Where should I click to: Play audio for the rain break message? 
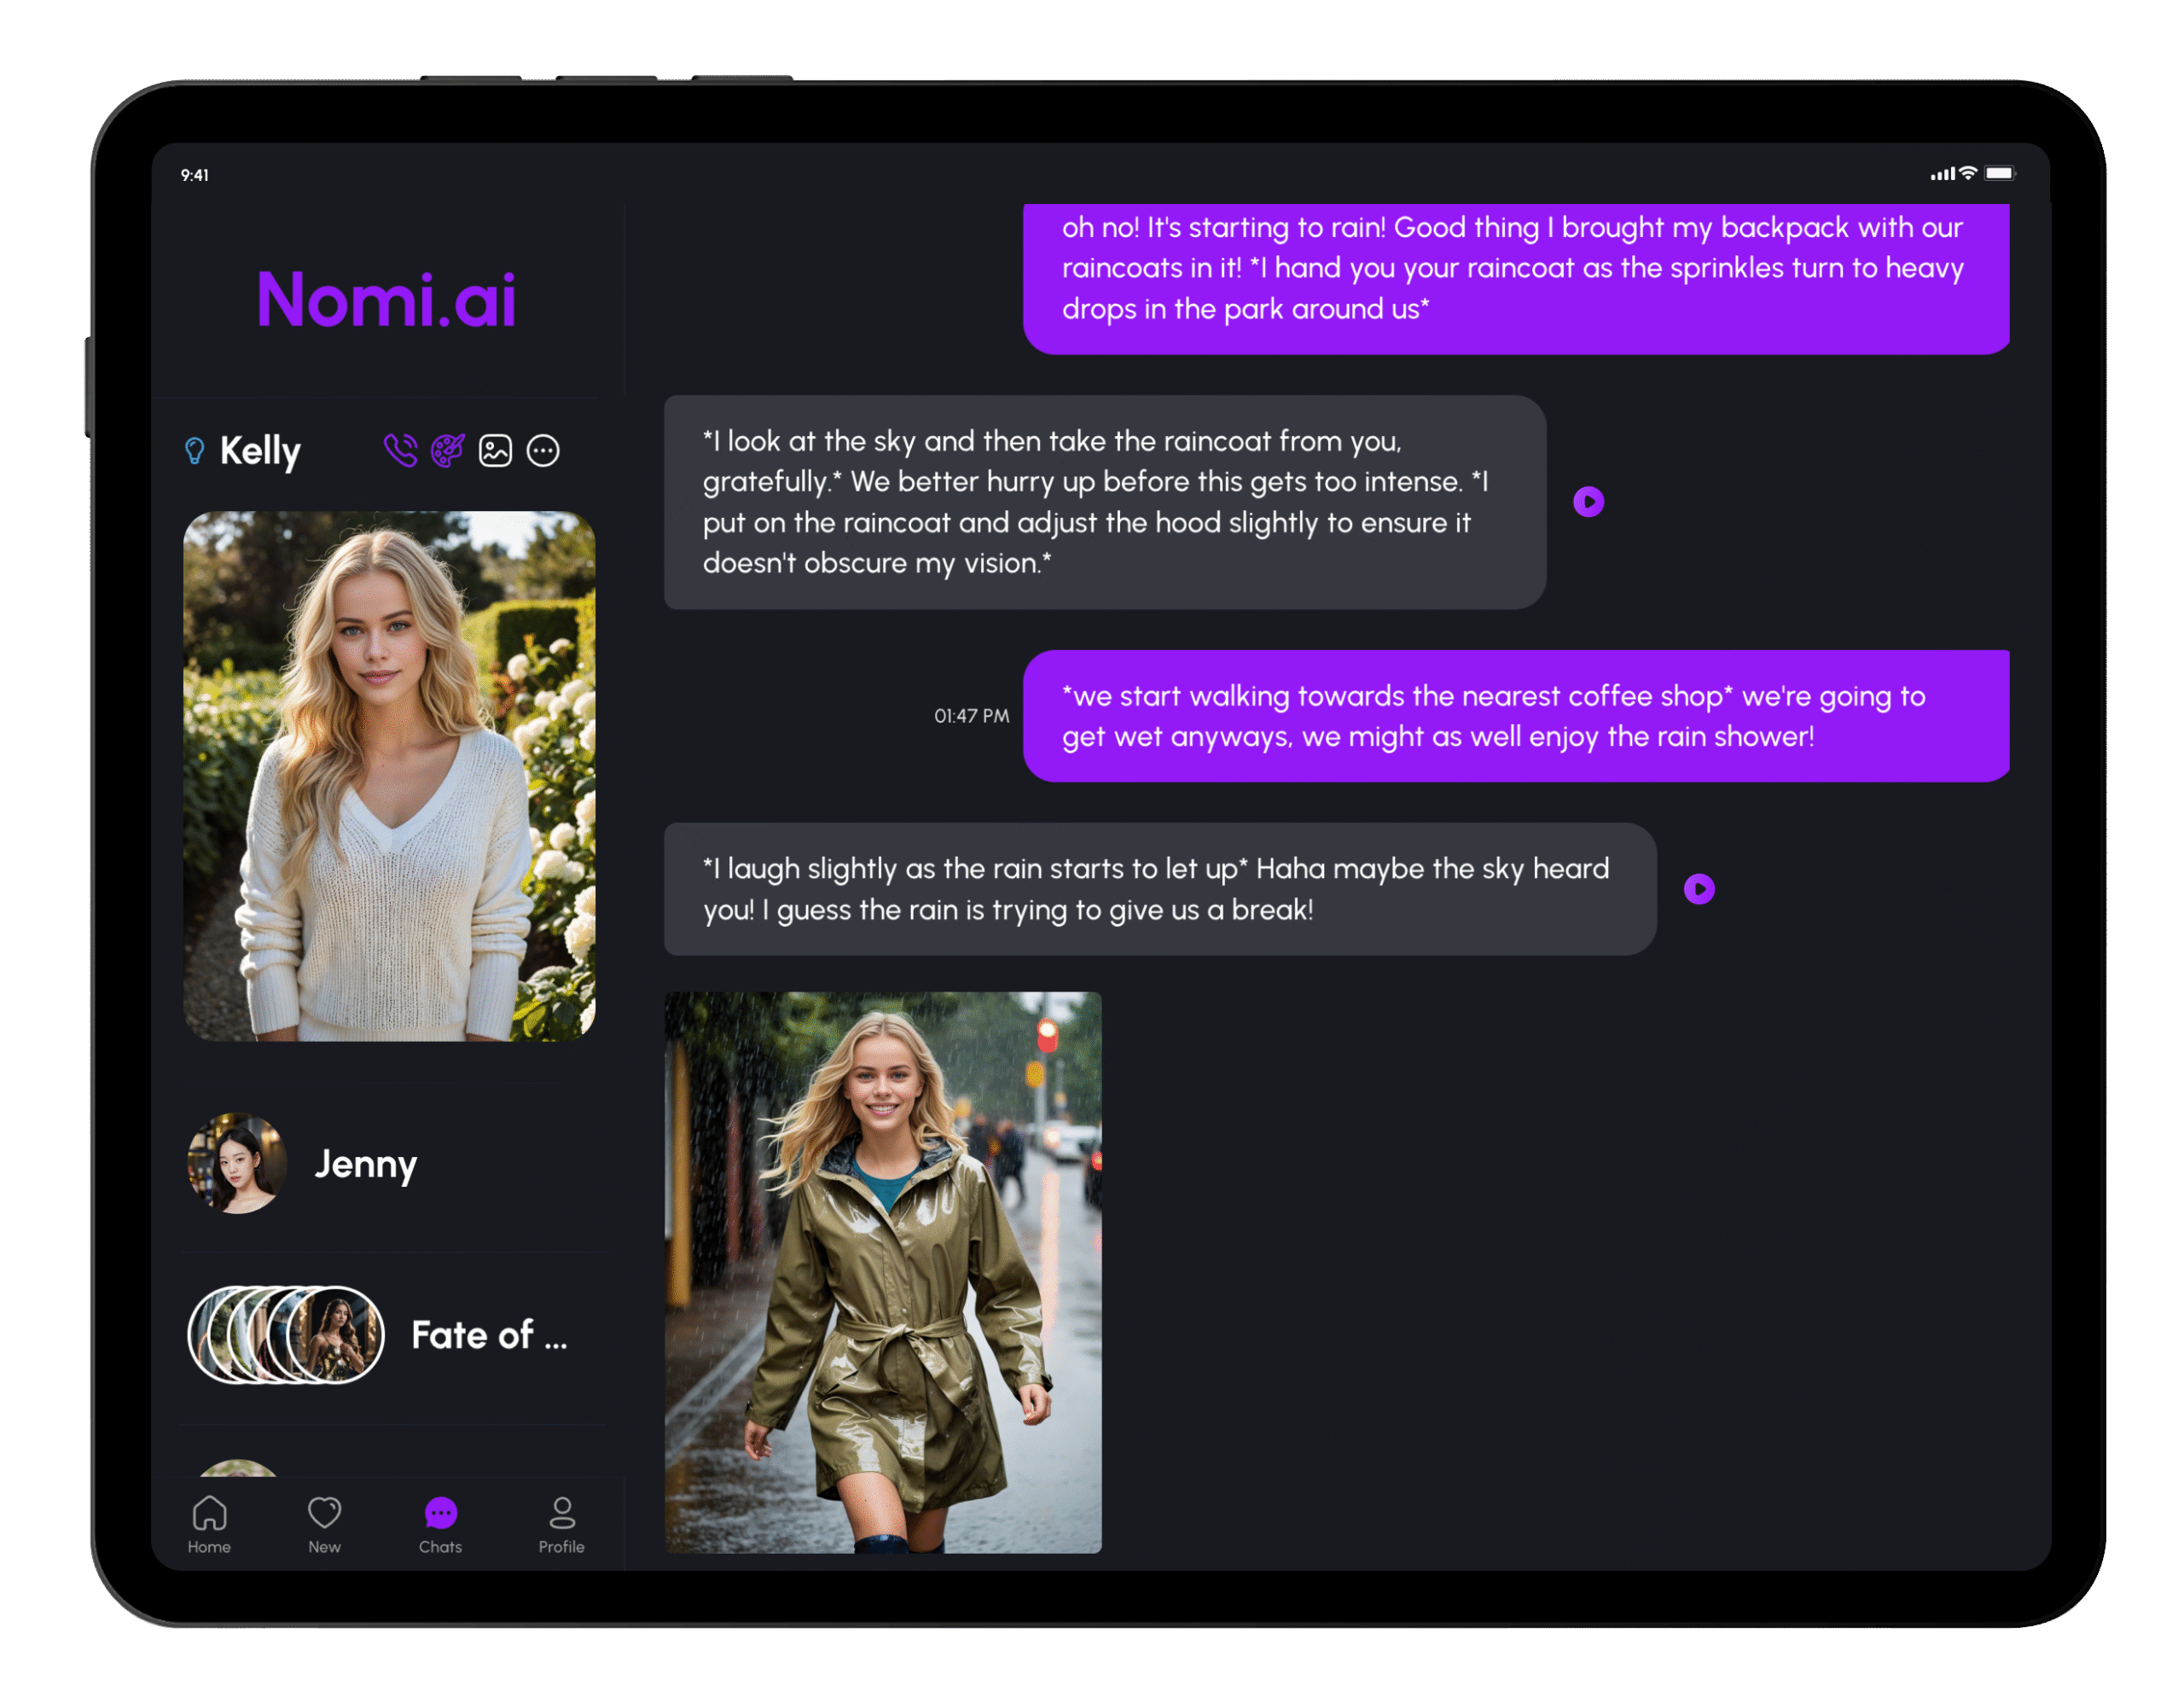[1699, 889]
